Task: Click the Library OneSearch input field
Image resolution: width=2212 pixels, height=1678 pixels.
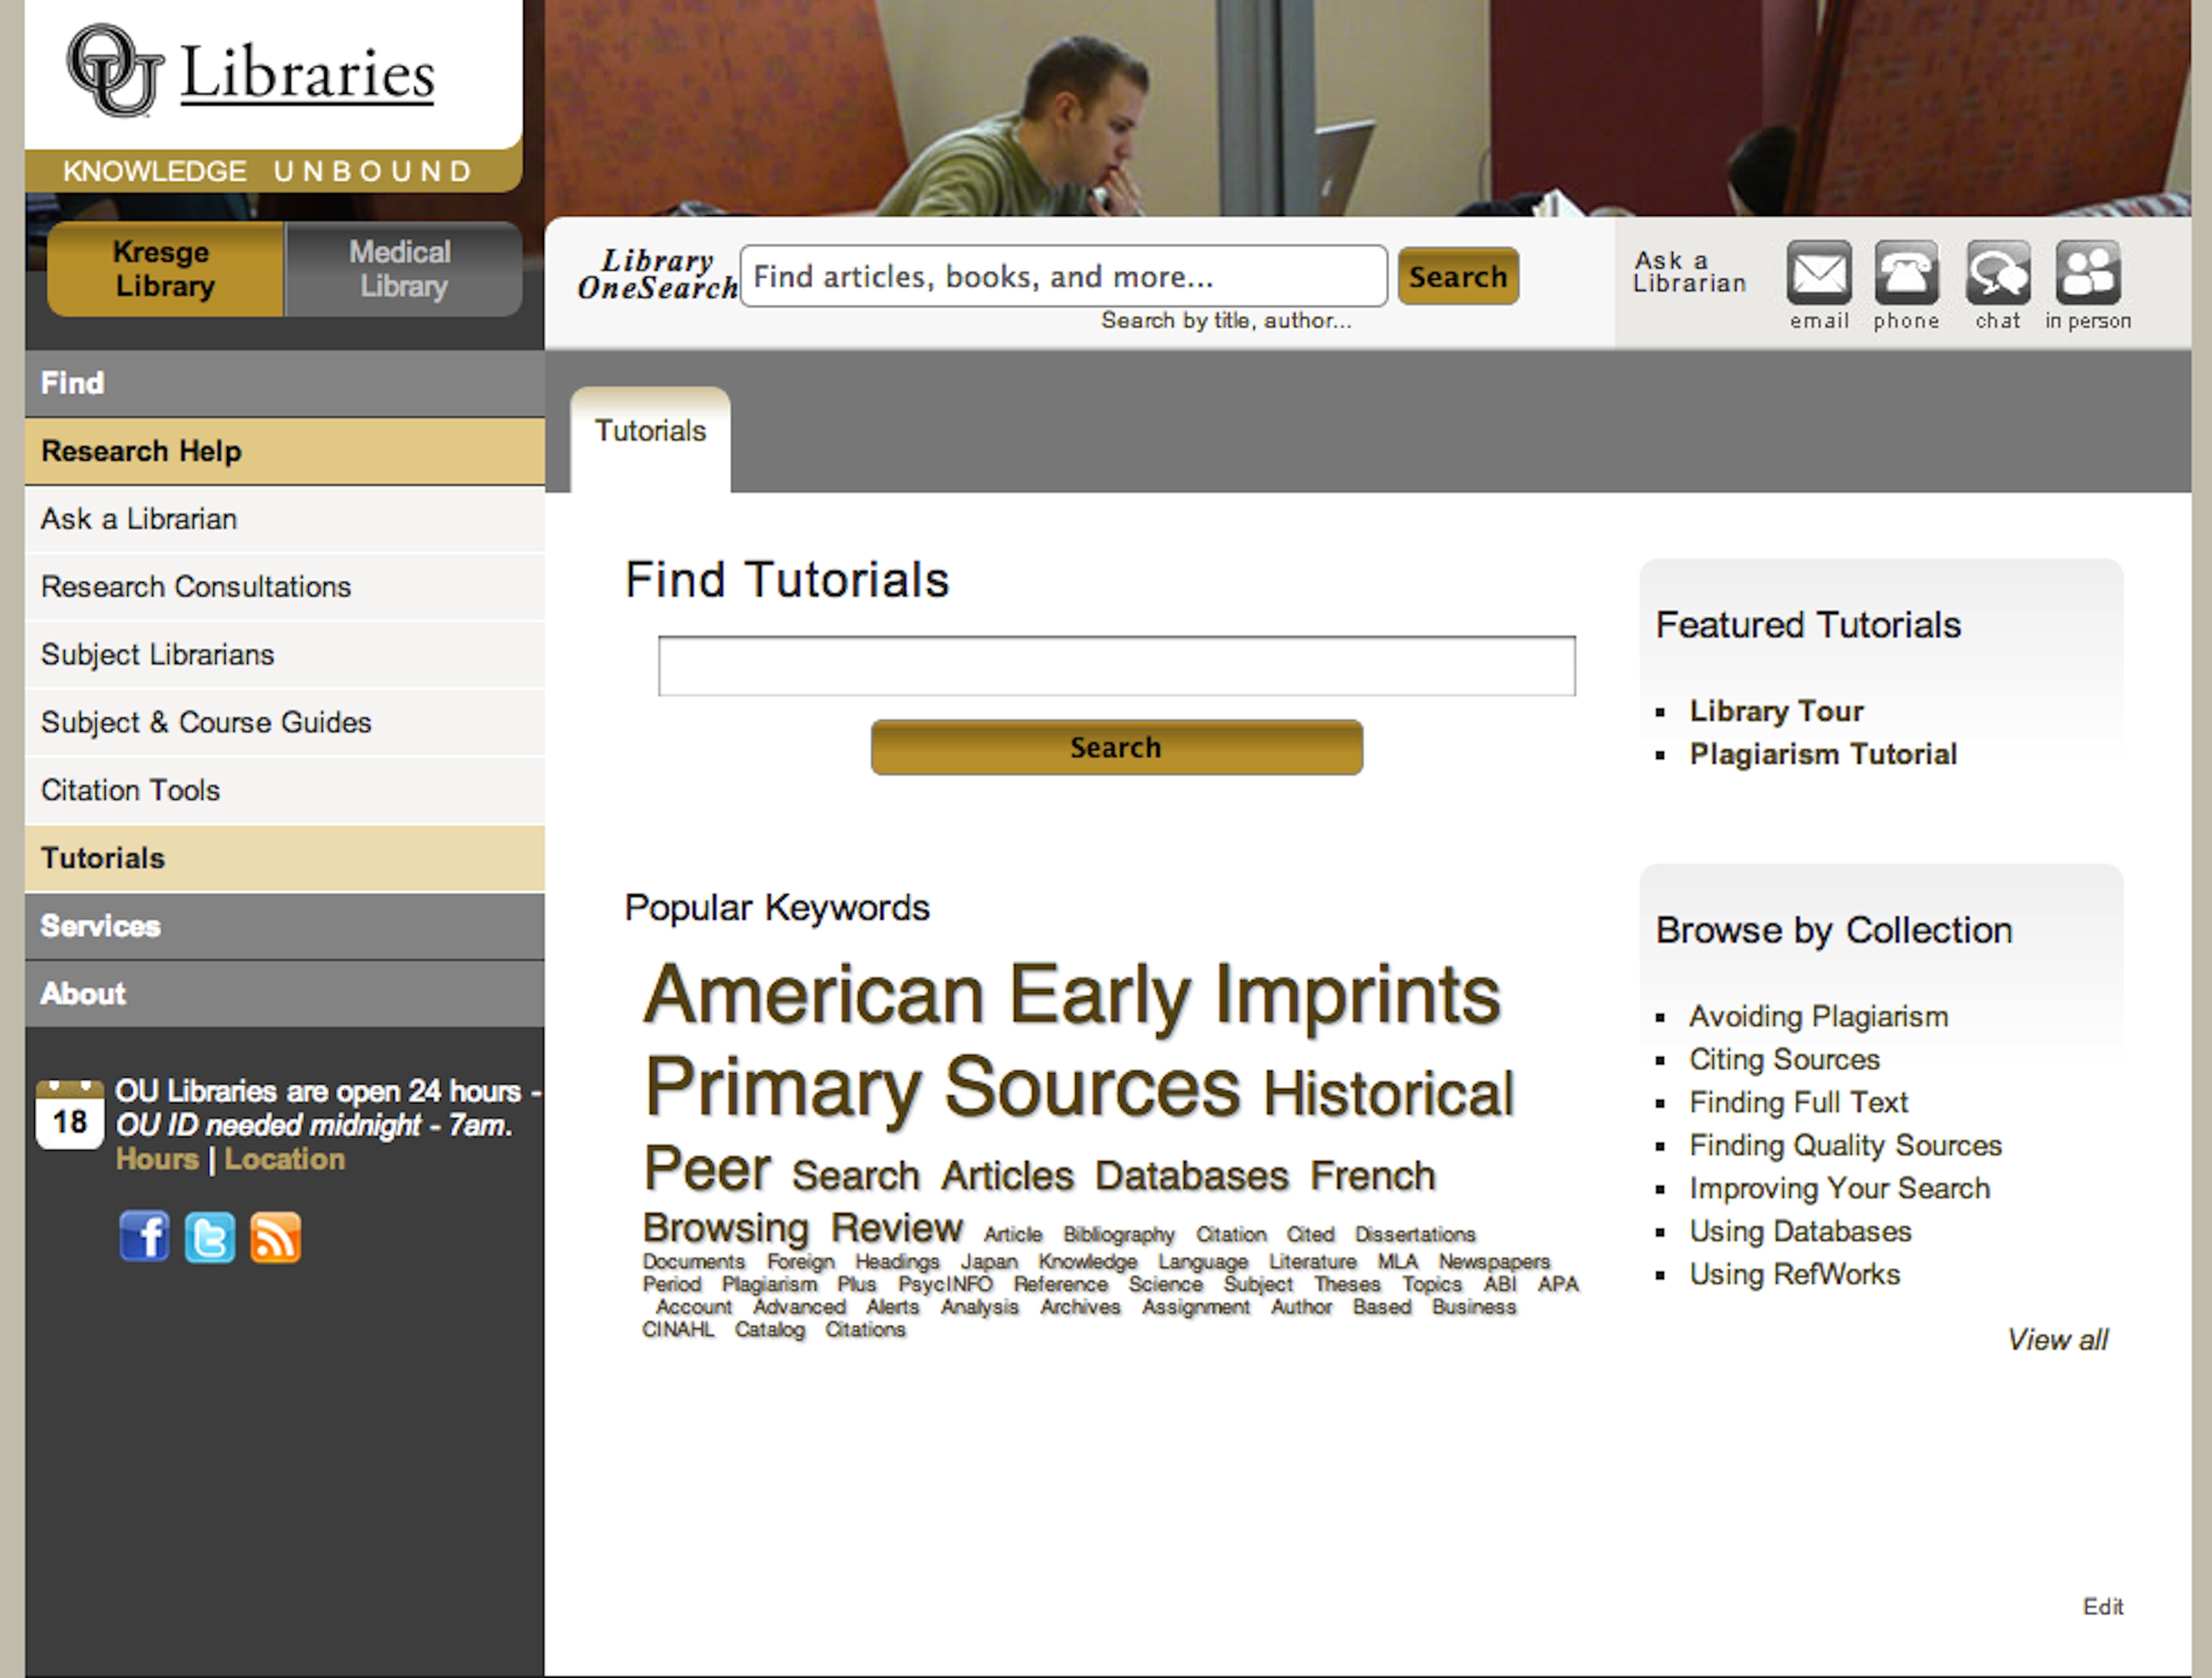Action: [1063, 276]
